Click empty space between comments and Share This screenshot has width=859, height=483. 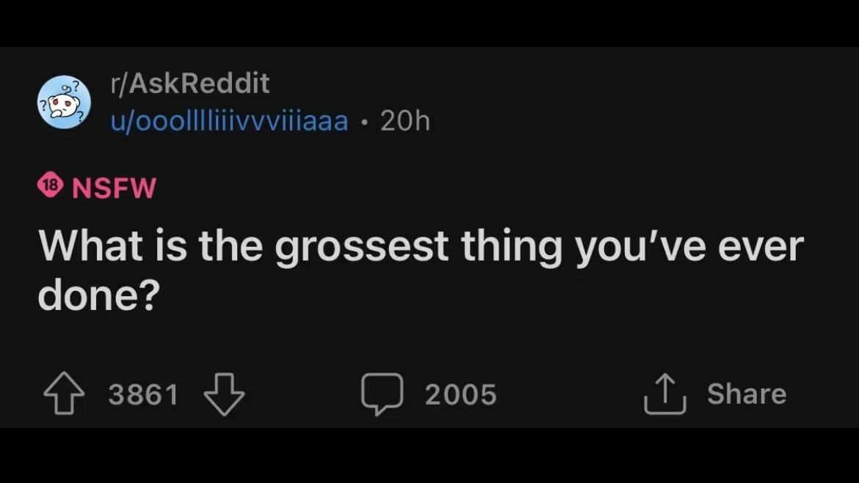tap(570, 394)
